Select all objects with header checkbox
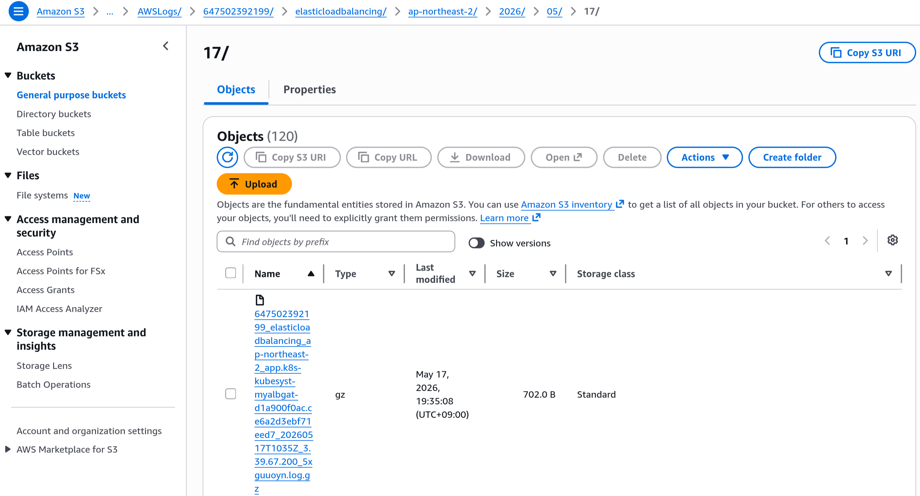Viewport: 920px width, 496px height. (231, 273)
